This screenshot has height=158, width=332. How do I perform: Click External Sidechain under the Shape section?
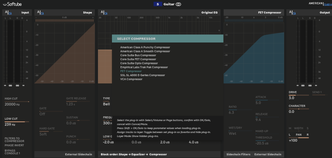tap(78, 154)
